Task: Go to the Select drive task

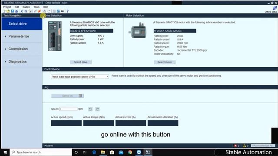Action: (x=22, y=24)
